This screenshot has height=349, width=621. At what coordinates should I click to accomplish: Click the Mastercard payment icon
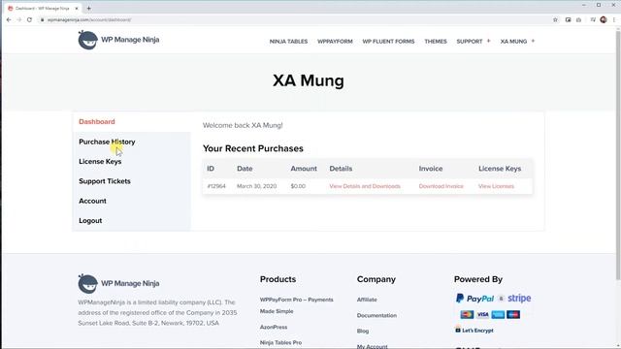pyautogui.click(x=467, y=314)
